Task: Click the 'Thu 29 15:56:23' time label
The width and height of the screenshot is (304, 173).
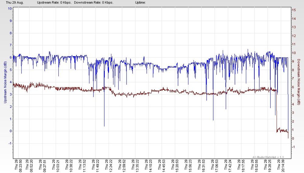Action: coord(188,166)
